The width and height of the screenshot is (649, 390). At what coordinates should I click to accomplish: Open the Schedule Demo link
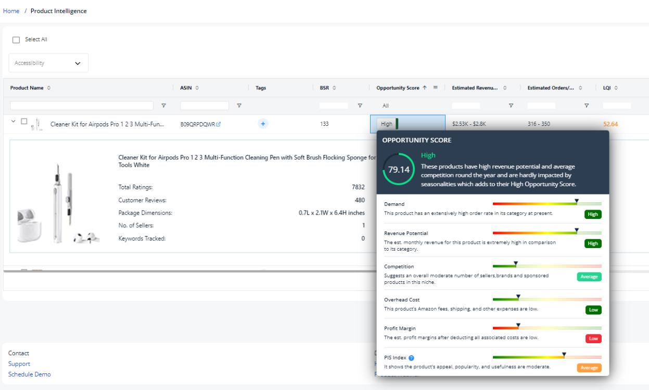(x=29, y=374)
